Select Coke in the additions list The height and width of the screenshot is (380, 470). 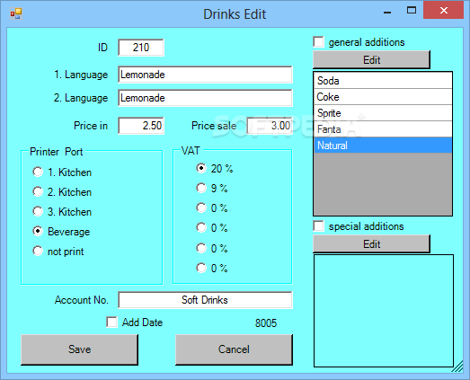pos(383,97)
